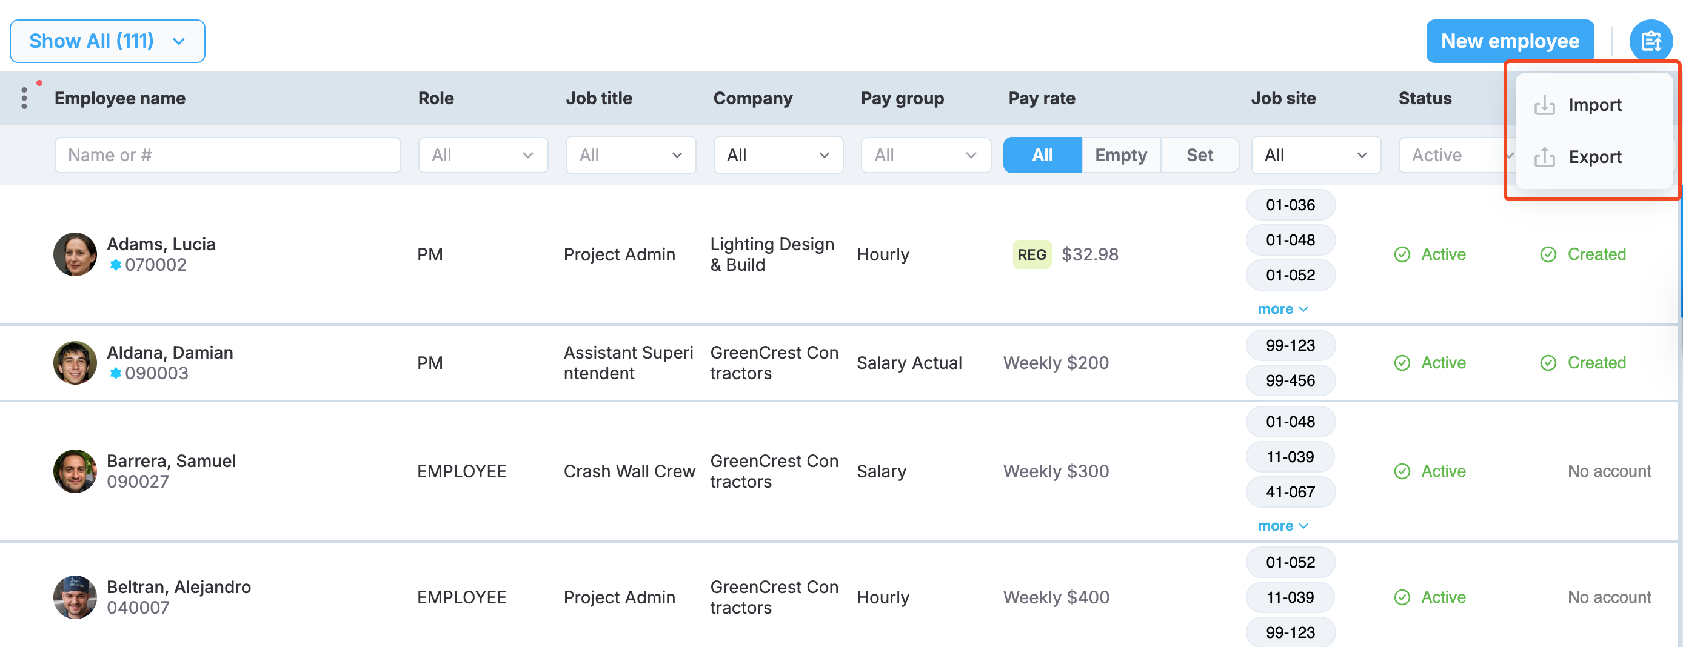Click Alejandro Beltran's avatar photo
Screen dimensions: 1683x647
(x=75, y=597)
